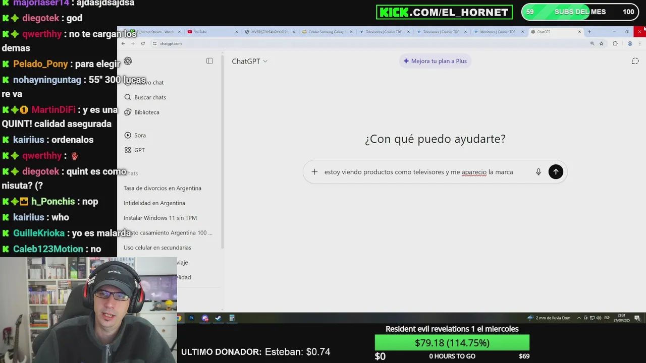Open Chrome three-dot menu
This screenshot has height=363, width=646.
[x=640, y=44]
